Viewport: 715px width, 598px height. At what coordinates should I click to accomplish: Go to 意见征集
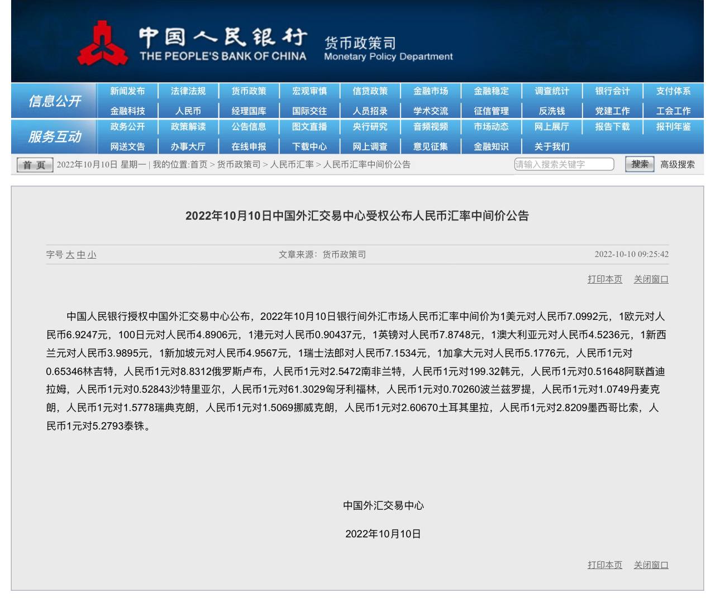431,146
